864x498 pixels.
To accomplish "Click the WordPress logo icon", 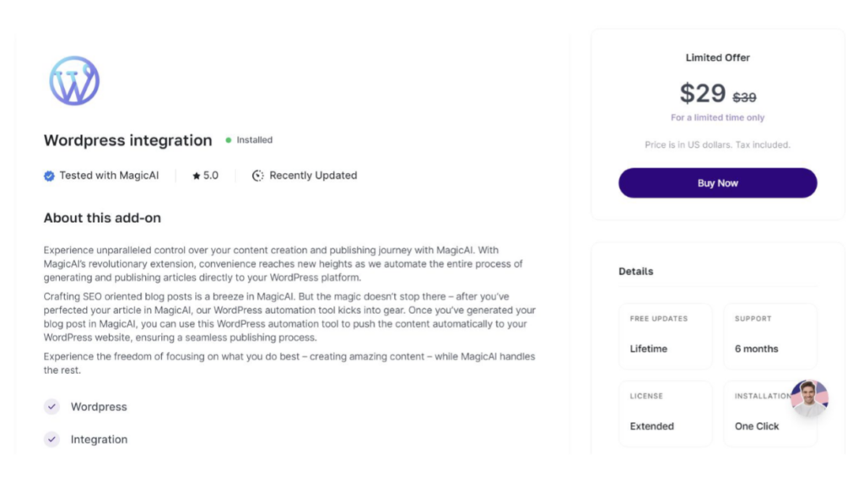I will coord(74,80).
